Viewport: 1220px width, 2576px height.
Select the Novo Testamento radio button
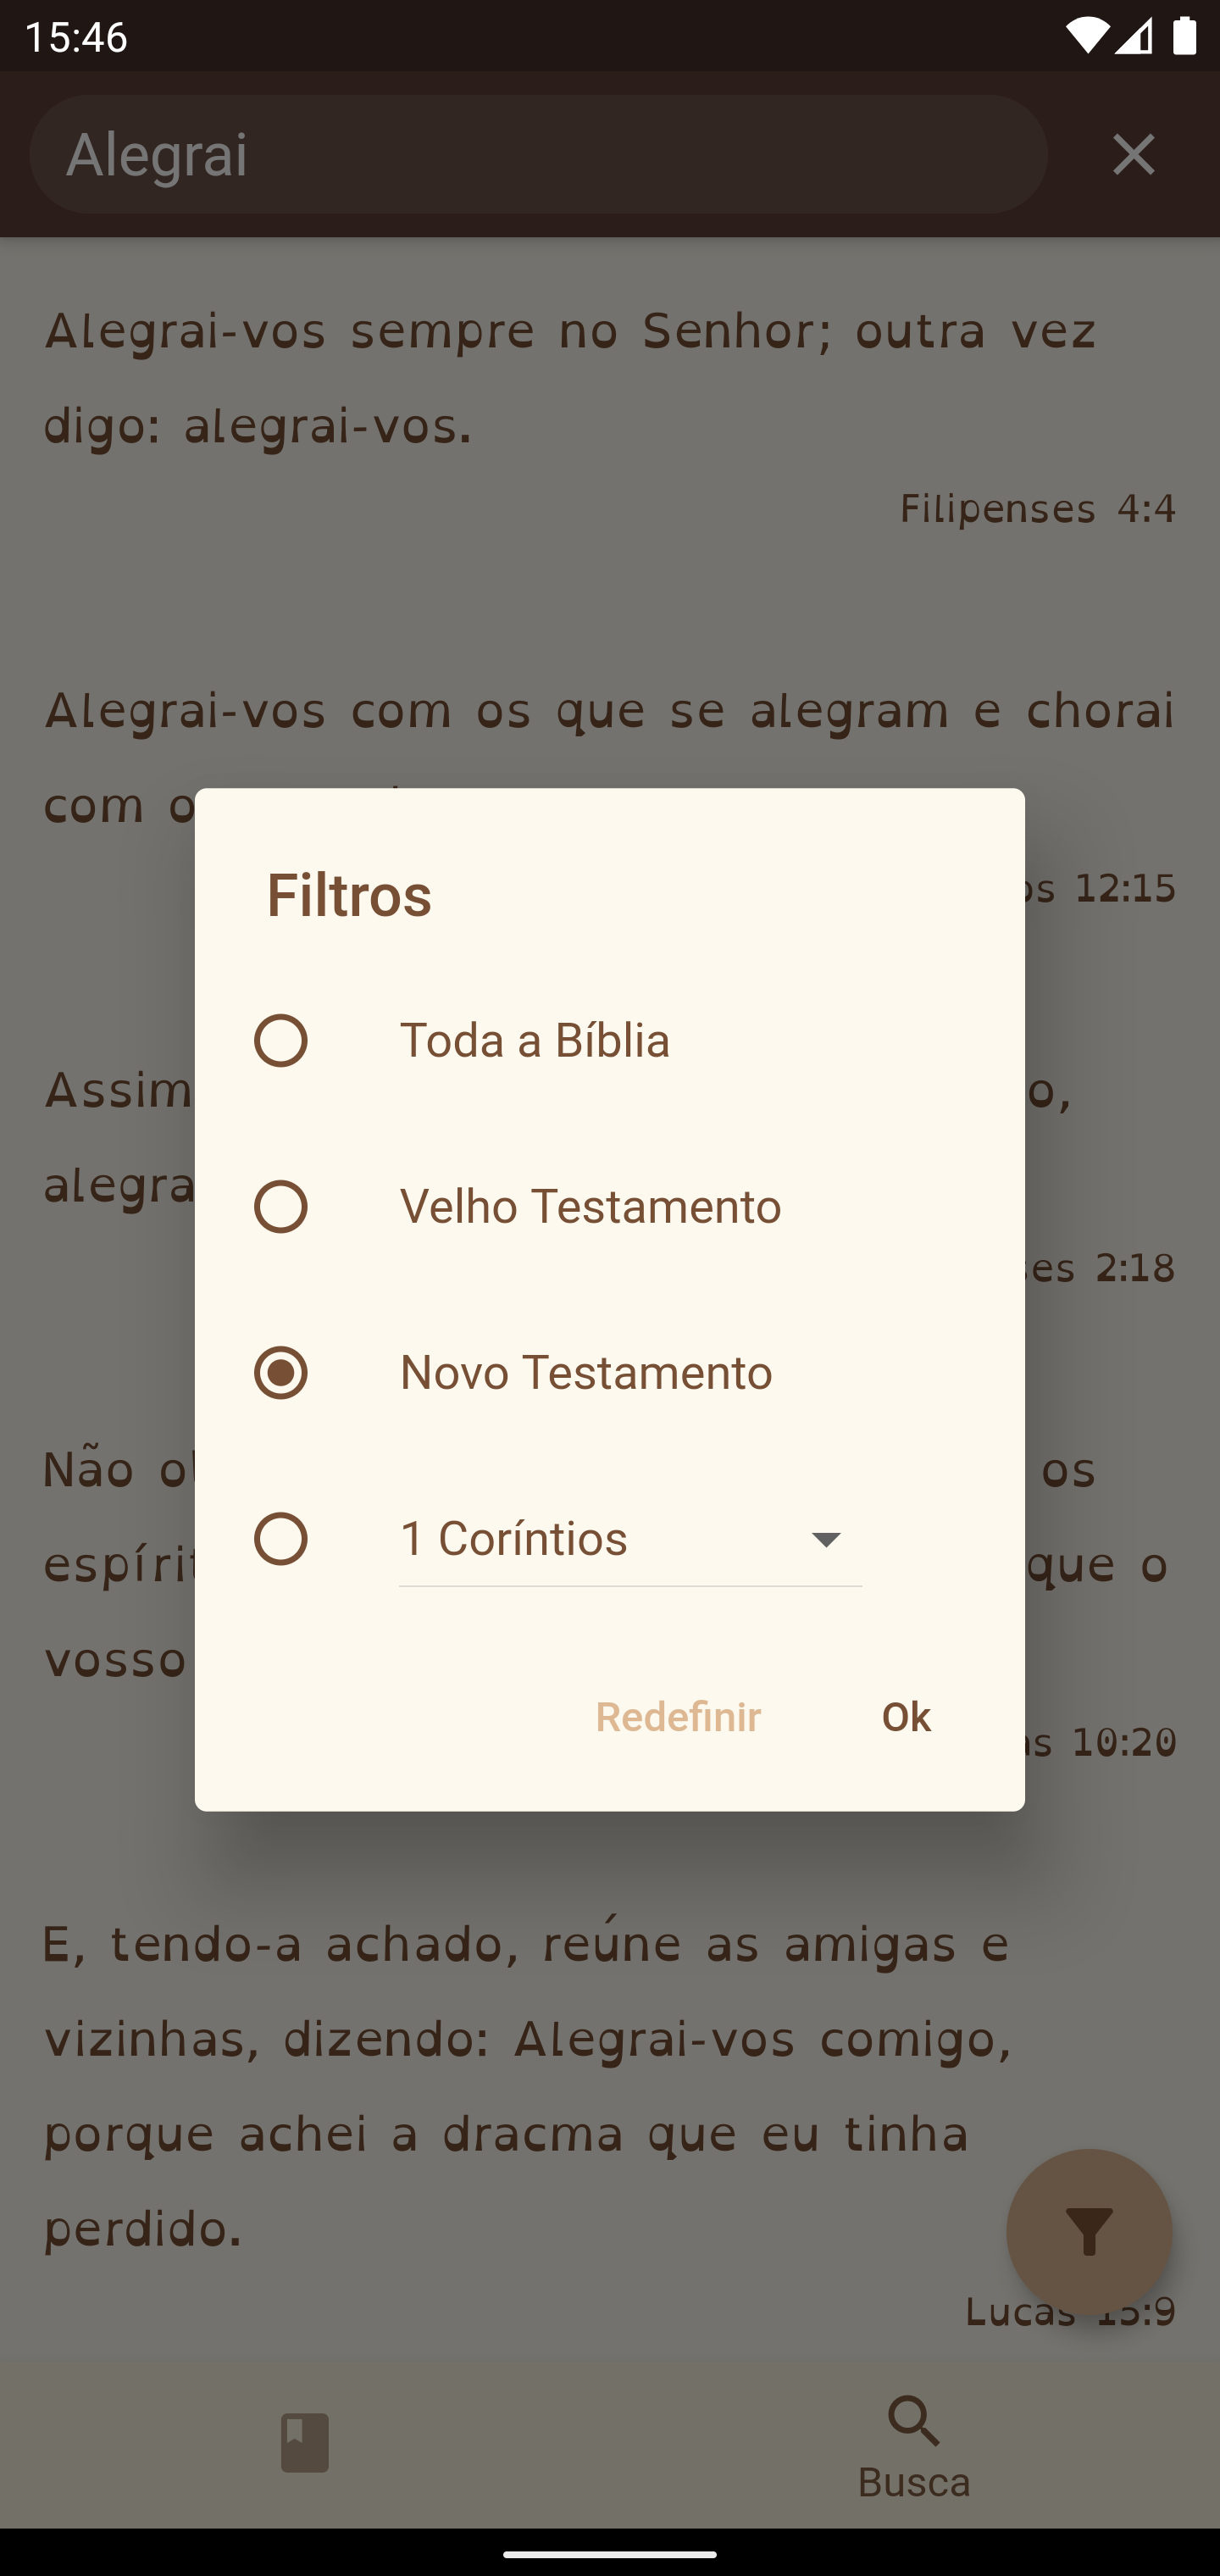point(281,1372)
